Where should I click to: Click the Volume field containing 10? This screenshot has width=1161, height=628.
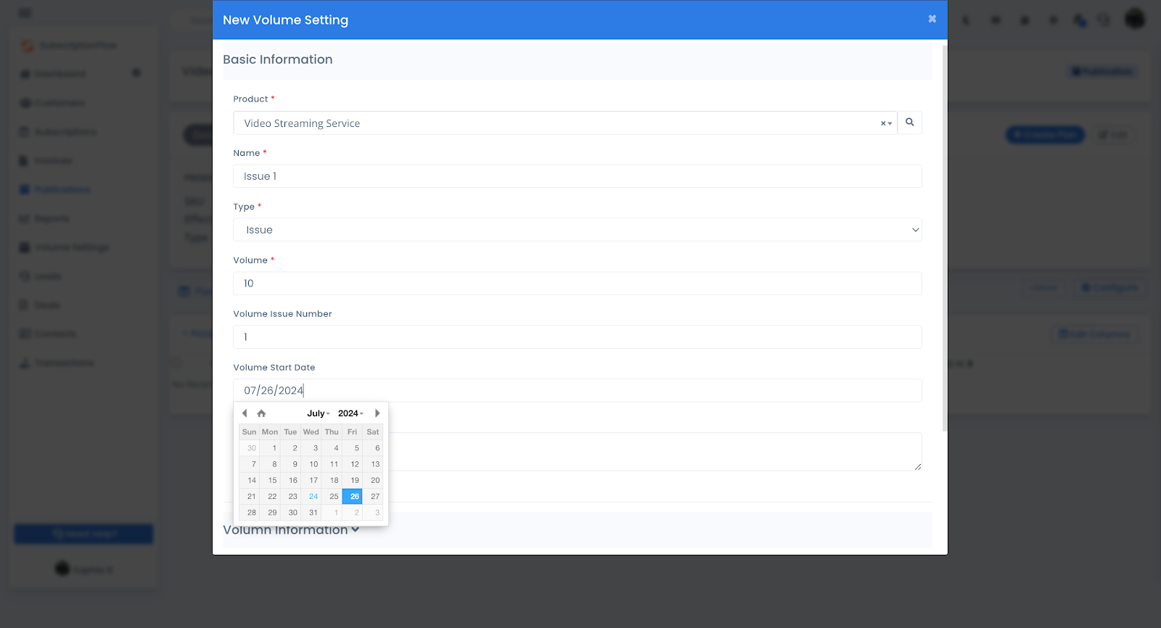(577, 284)
